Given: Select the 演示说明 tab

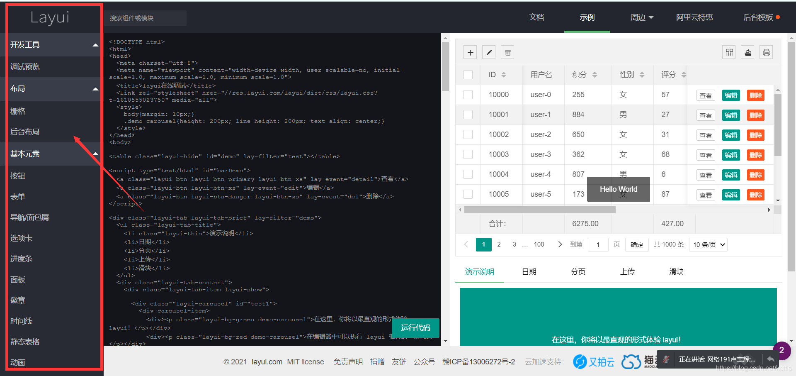Looking at the screenshot, I should point(480,272).
